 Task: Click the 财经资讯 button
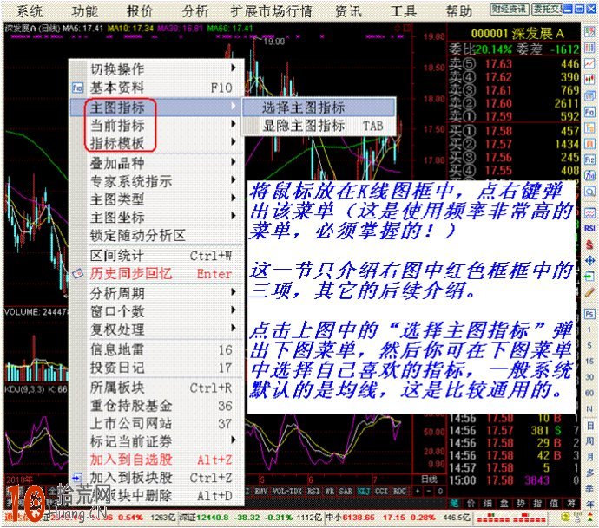tap(510, 10)
